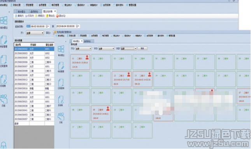Open the start date calendar dropdown
The height and width of the screenshot is (149, 251).
click(48, 26)
